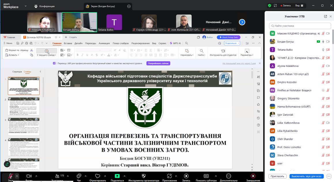334x182 pixels.
Task: Pop out the Participants panel
Action: (325, 16)
